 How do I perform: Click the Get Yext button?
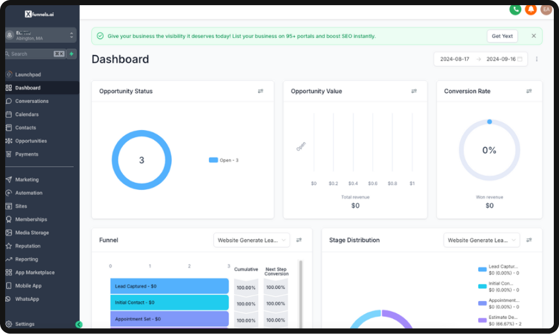[x=502, y=36]
